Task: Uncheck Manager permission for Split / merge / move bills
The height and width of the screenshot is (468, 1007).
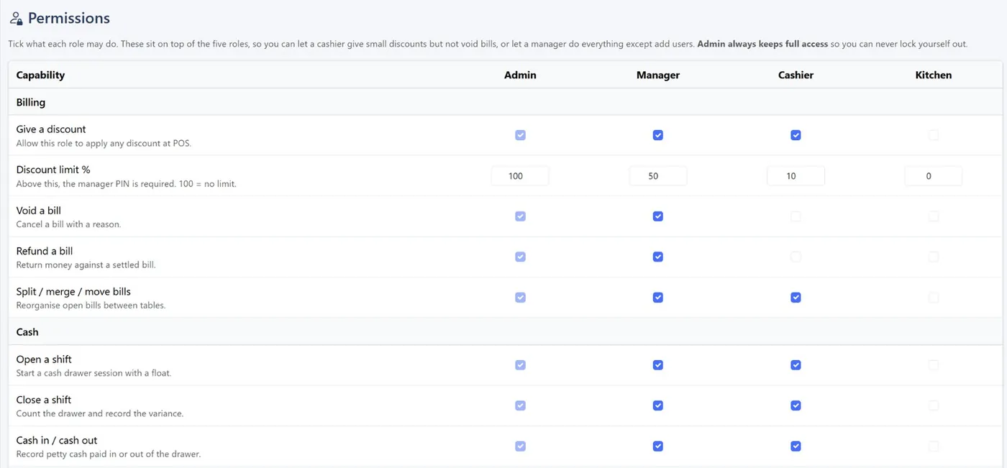Action: click(x=657, y=298)
